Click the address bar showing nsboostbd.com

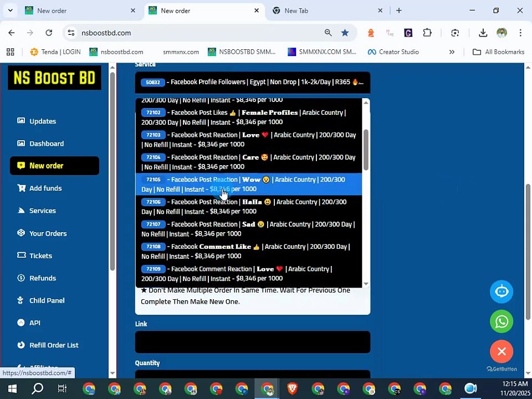coord(197,33)
